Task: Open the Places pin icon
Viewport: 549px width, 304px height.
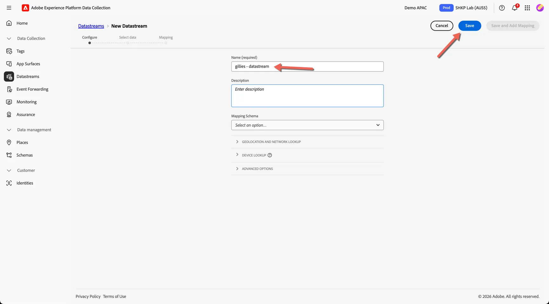Action: point(9,142)
